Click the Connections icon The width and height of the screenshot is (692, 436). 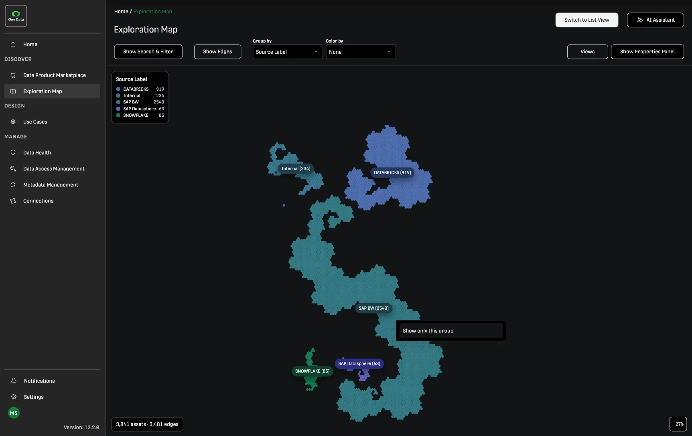[13, 201]
